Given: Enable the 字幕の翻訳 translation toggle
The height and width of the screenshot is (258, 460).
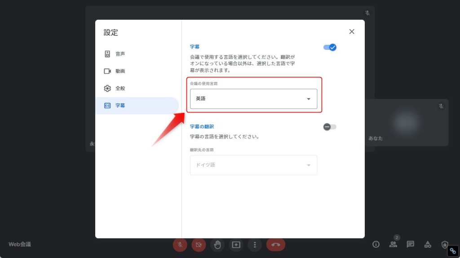Looking at the screenshot, I should click(330, 127).
